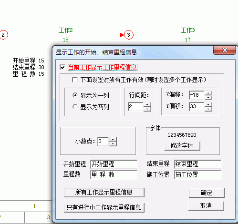Click the 修改字体 button
This screenshot has width=238, height=224.
pos(182,146)
